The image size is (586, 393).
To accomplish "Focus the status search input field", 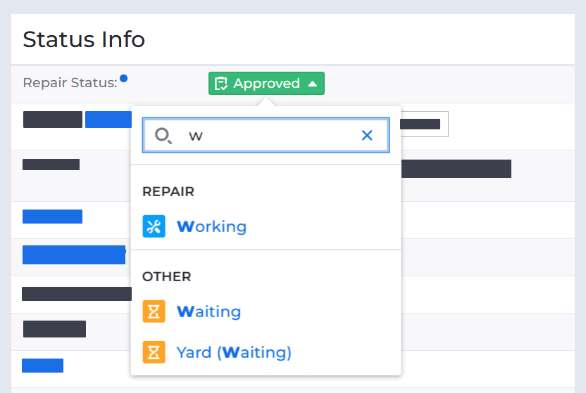I will click(x=268, y=136).
